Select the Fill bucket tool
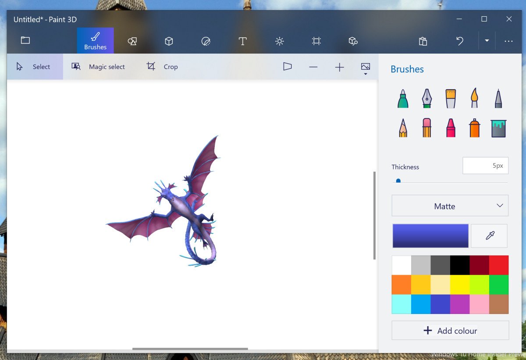Screen dimensions: 526x360 (498, 128)
